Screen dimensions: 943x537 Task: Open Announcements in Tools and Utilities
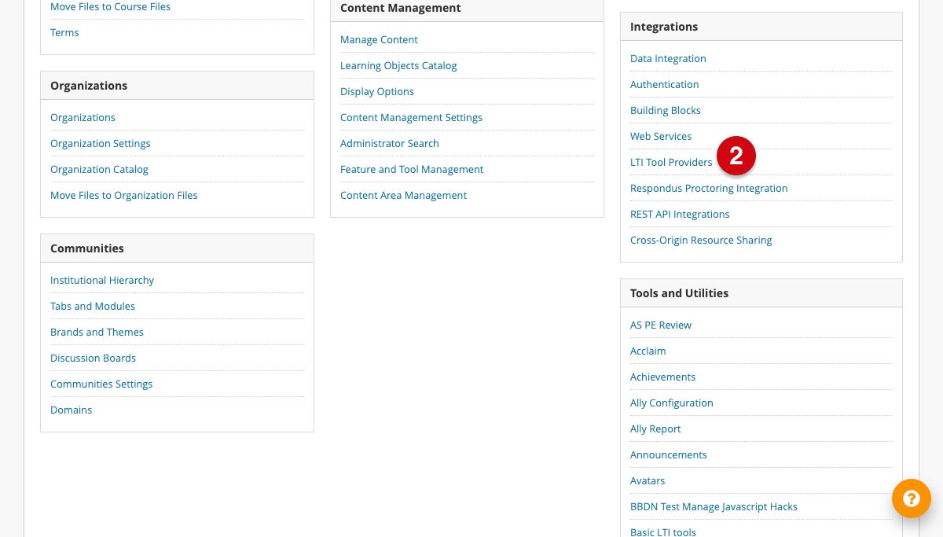click(669, 454)
